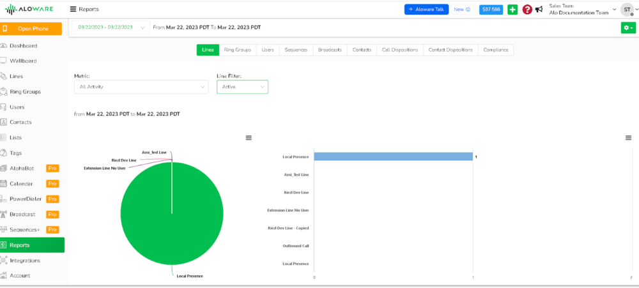Click Extension Line No User bar axis label
The width and height of the screenshot is (639, 288).
point(288,210)
